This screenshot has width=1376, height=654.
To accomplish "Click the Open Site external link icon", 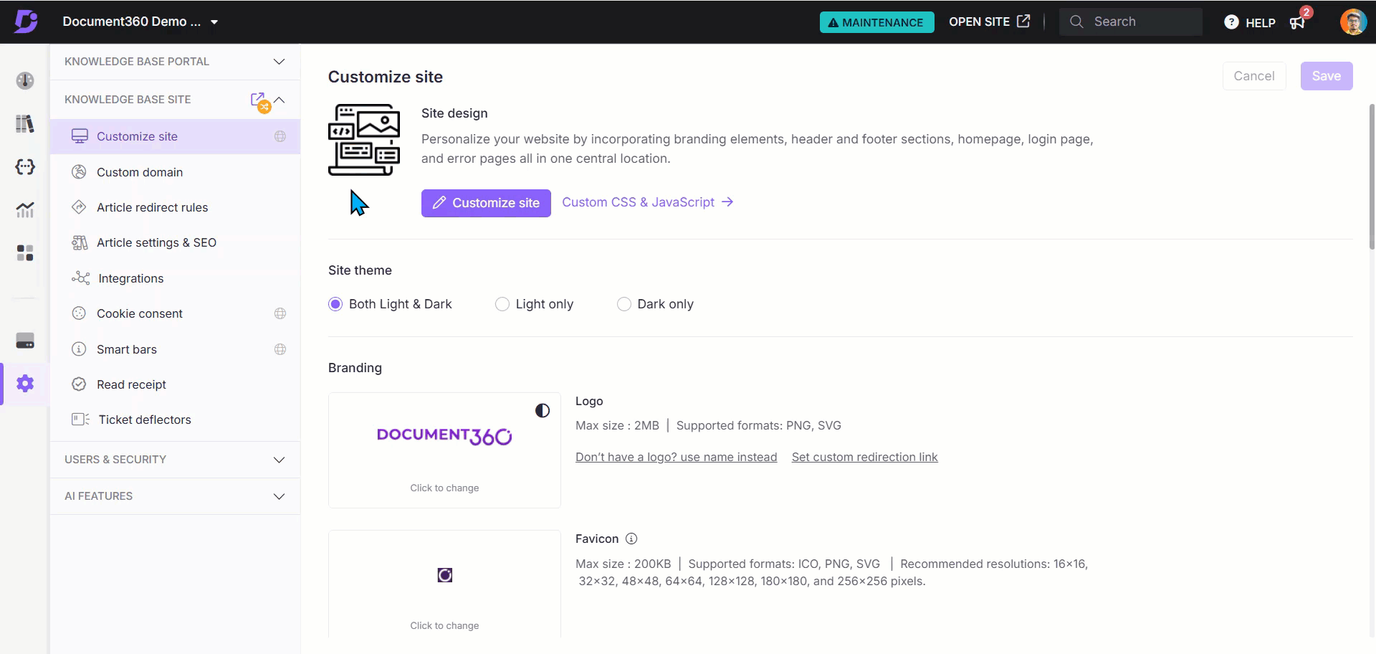I will 1023,21.
